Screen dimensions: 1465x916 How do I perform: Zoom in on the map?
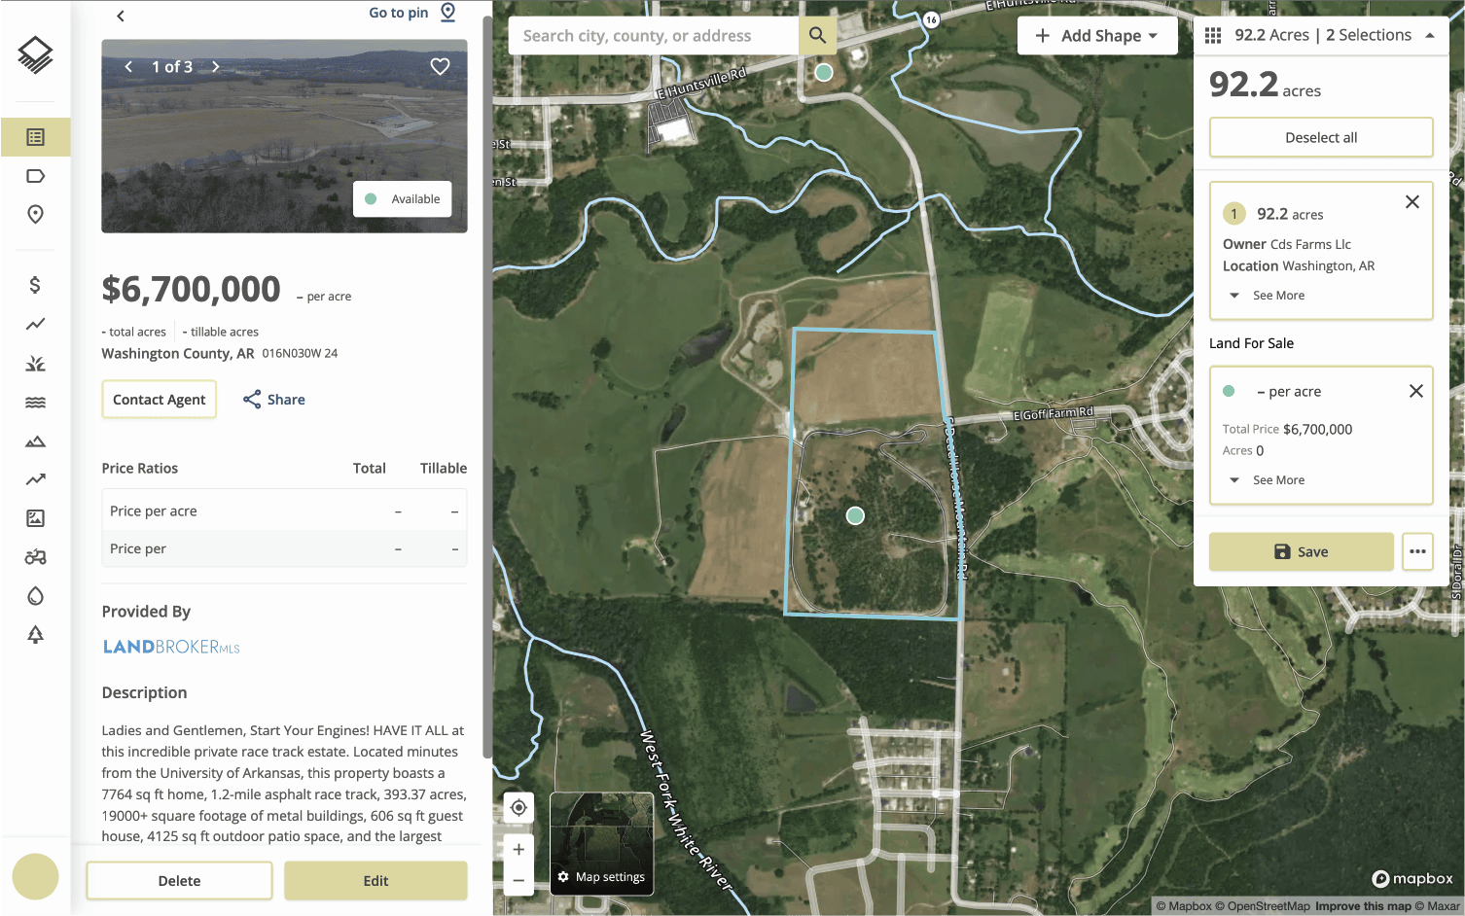pos(518,849)
